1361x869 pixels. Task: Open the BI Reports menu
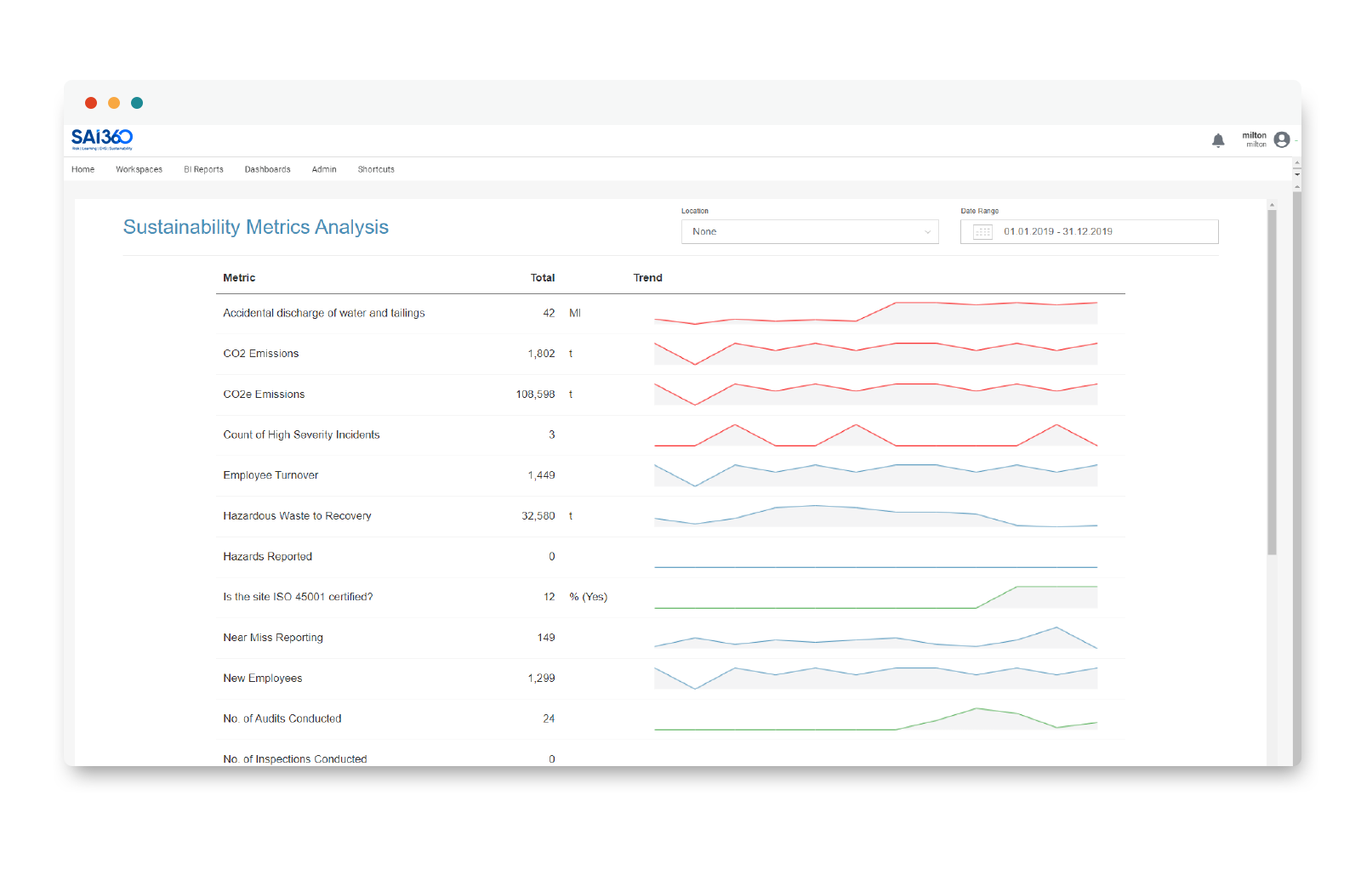pyautogui.click(x=203, y=169)
